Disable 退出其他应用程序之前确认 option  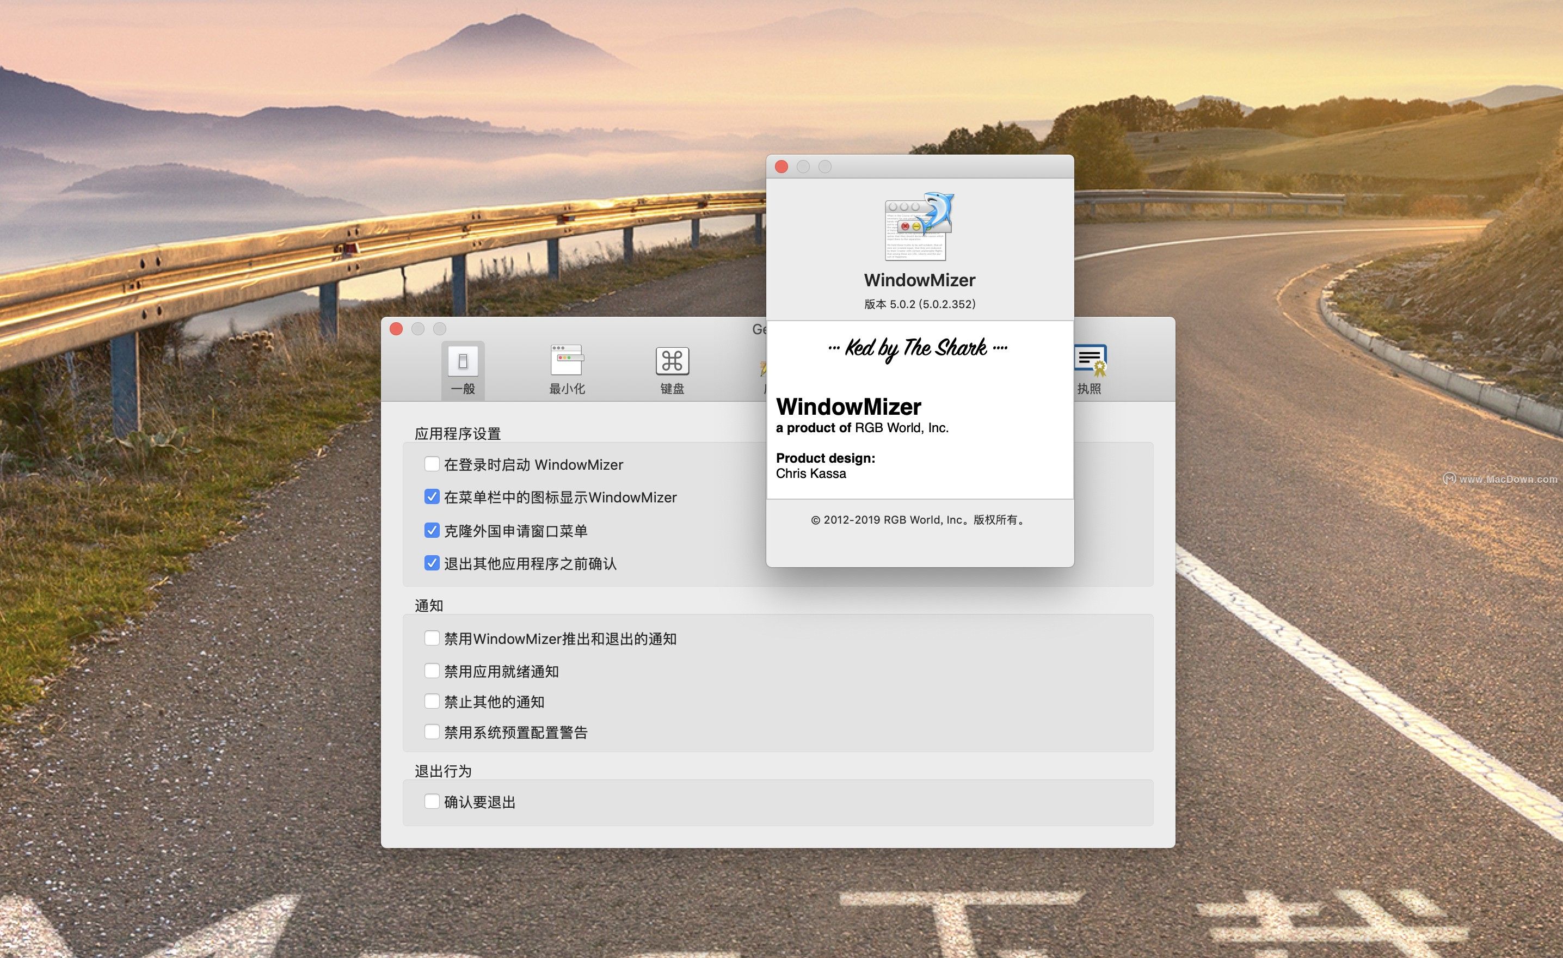click(432, 563)
